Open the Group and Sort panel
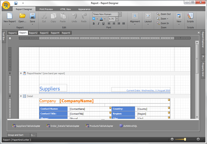Viewport: 207px width, 144px height. pos(18,135)
